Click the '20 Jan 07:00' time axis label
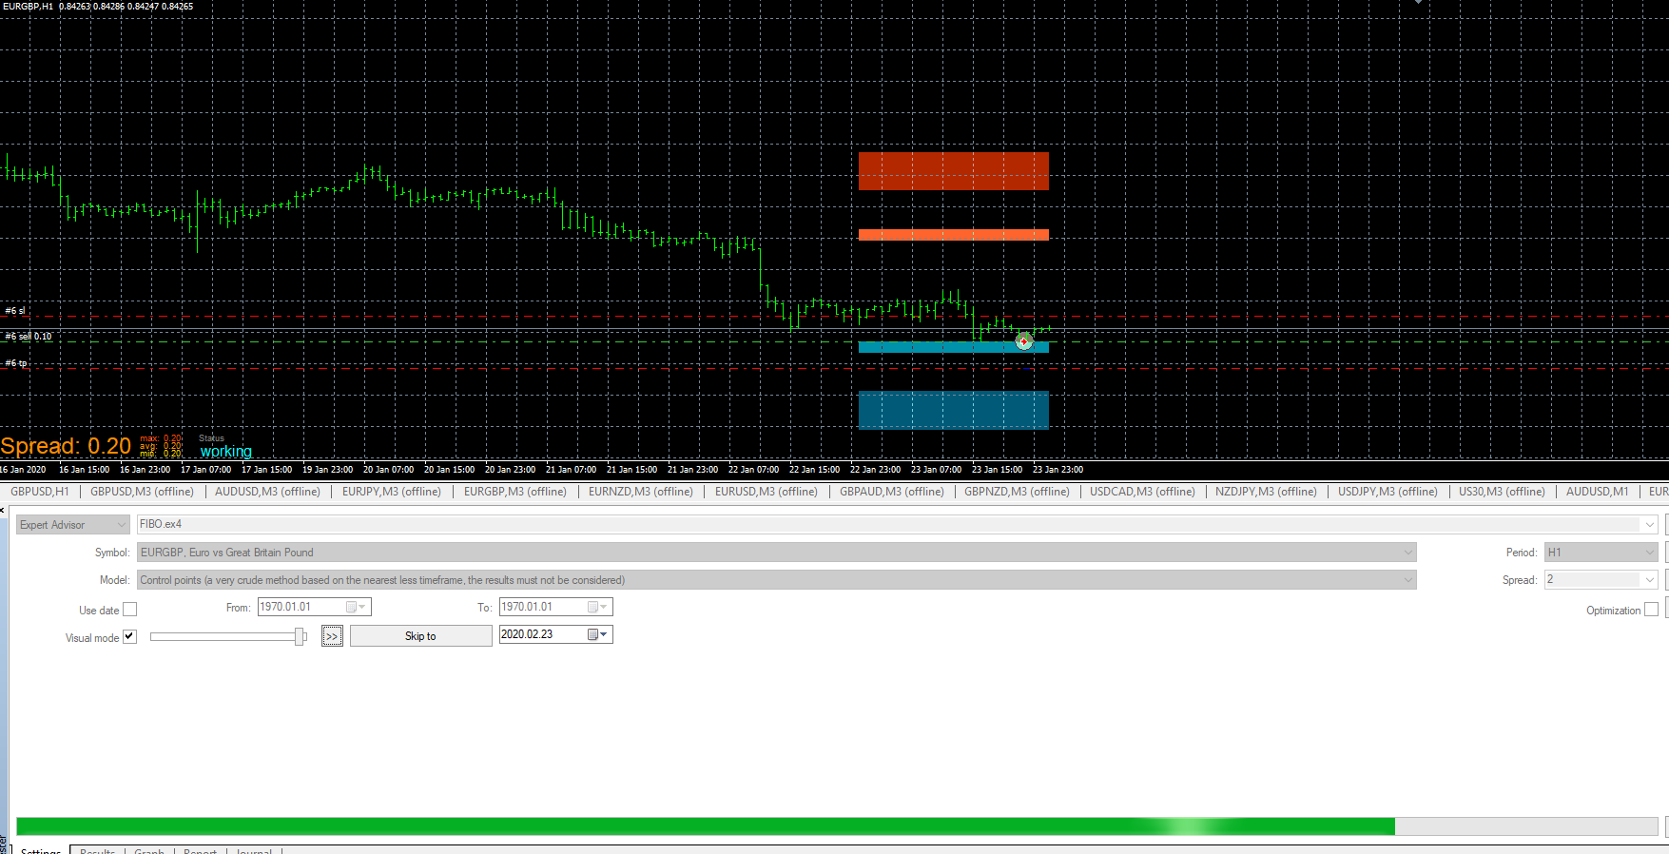1669x854 pixels. [388, 470]
